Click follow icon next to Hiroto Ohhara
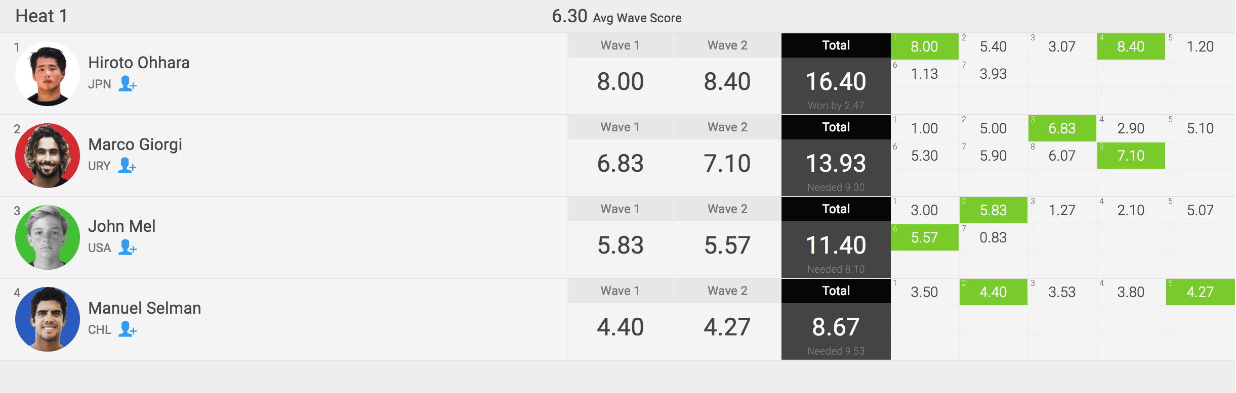This screenshot has height=393, width=1236. point(128,84)
